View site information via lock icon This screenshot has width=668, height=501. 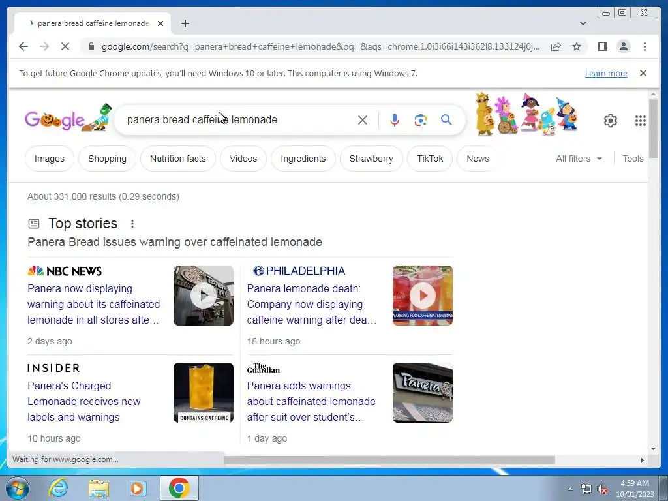point(91,46)
